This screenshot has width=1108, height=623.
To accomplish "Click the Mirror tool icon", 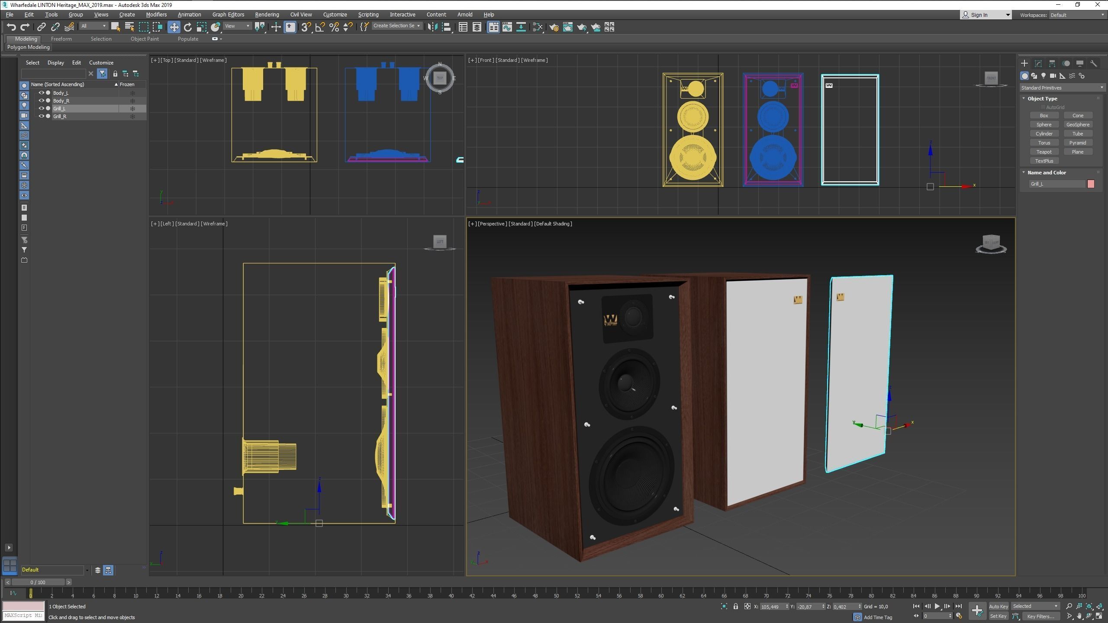I will click(432, 27).
